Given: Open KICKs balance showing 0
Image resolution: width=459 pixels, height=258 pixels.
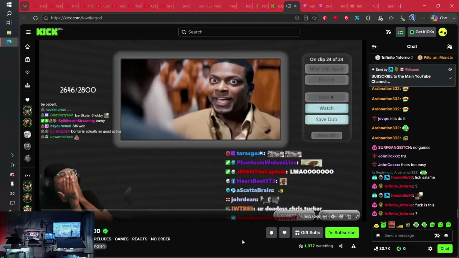Looking at the screenshot, I should tap(401, 249).
